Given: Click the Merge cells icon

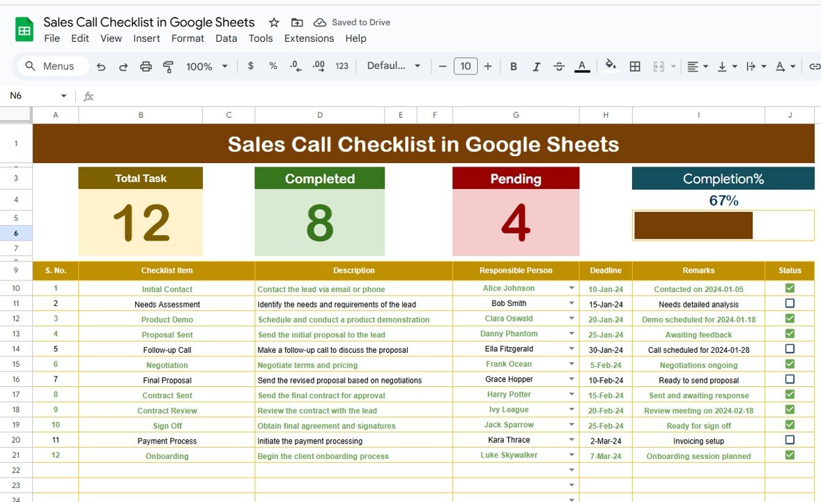Looking at the screenshot, I should click(659, 66).
